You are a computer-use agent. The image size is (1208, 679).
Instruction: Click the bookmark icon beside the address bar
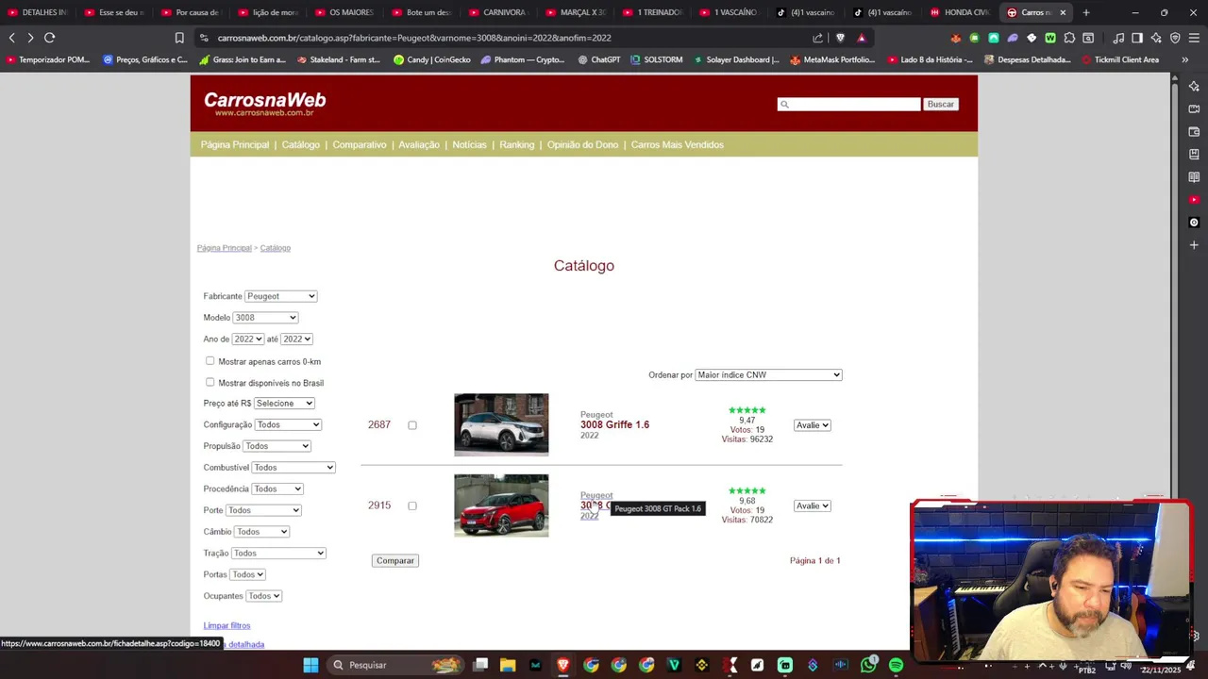[179, 38]
